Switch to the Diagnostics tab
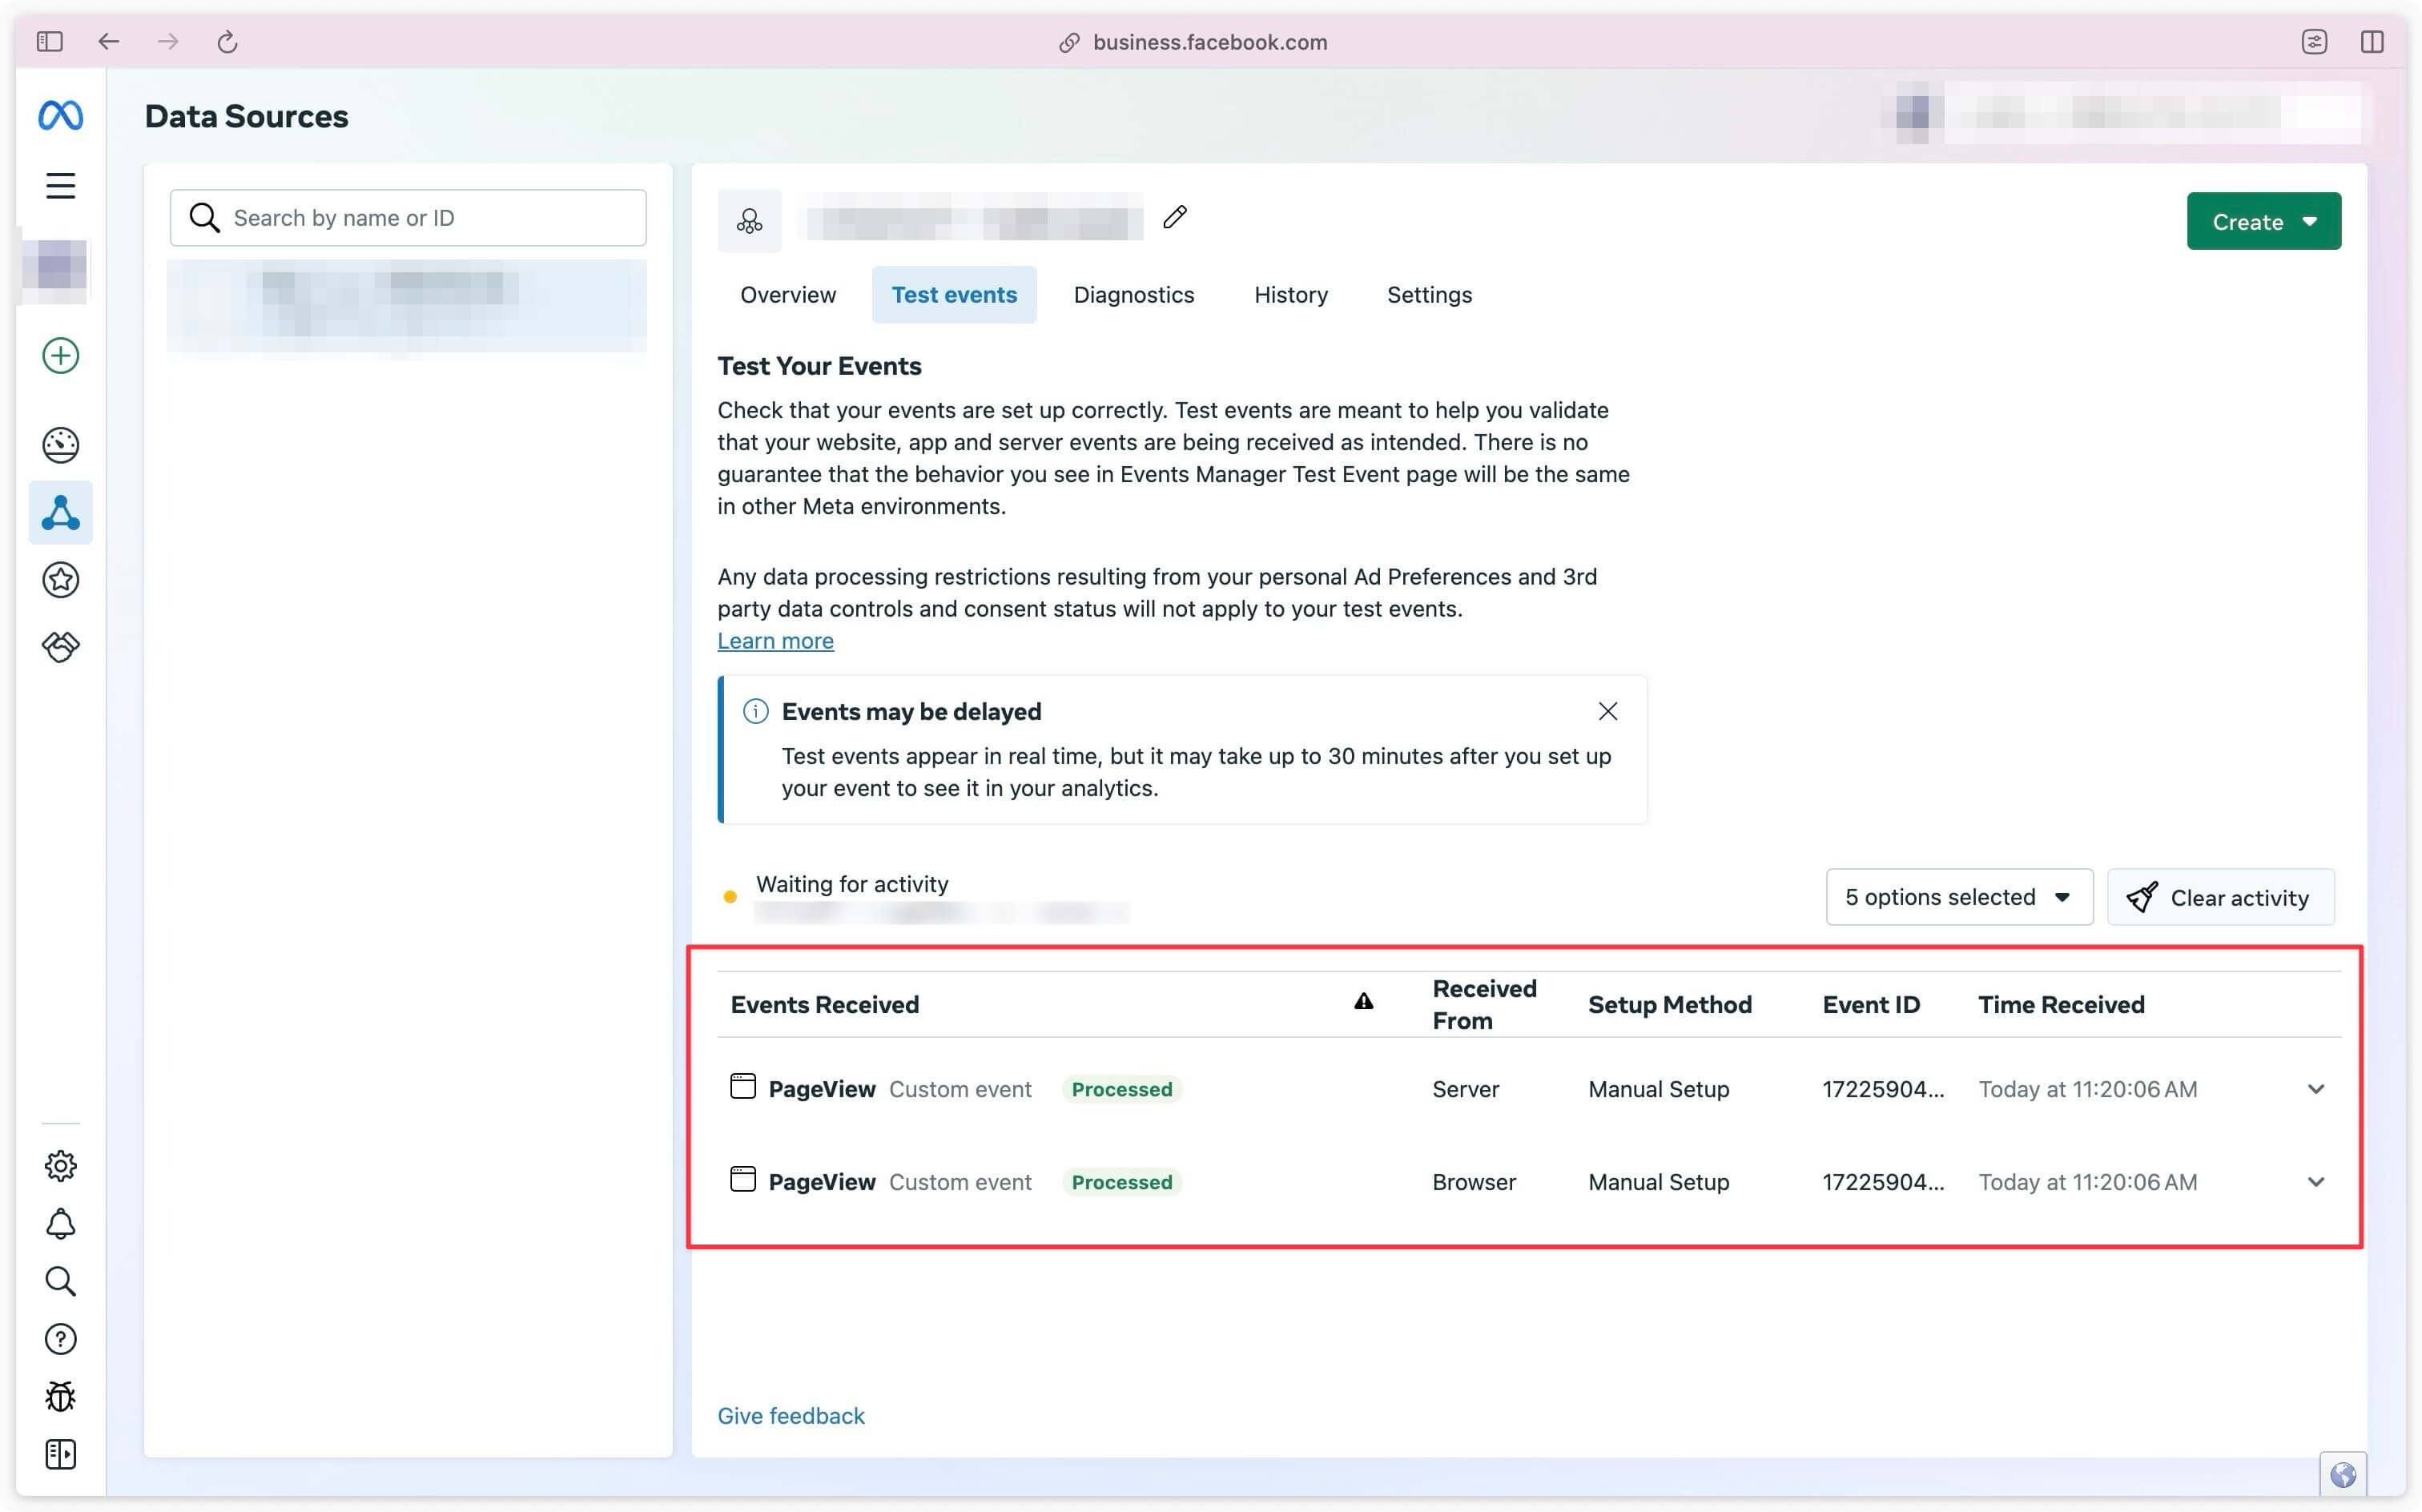This screenshot has width=2422, height=1512. tap(1133, 292)
